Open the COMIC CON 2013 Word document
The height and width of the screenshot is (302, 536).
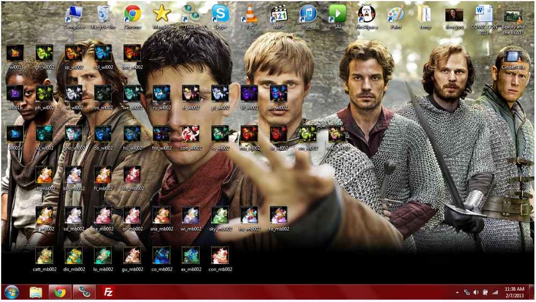click(x=483, y=20)
